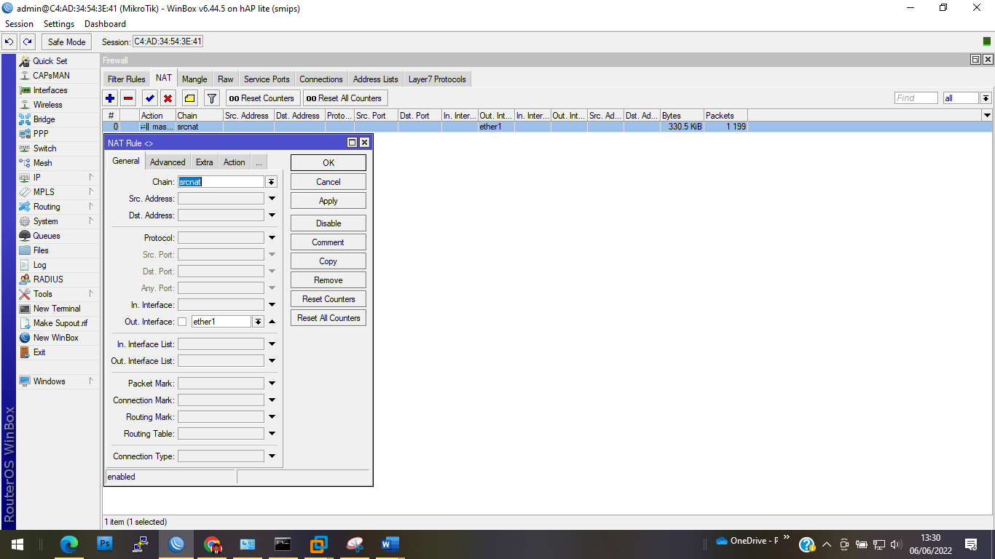Open the Chain dropdown
The image size is (995, 559).
pos(271,182)
